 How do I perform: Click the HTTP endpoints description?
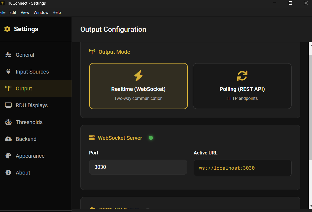(242, 98)
